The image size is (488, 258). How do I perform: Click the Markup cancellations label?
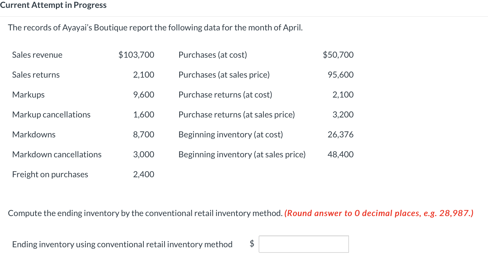click(x=51, y=115)
